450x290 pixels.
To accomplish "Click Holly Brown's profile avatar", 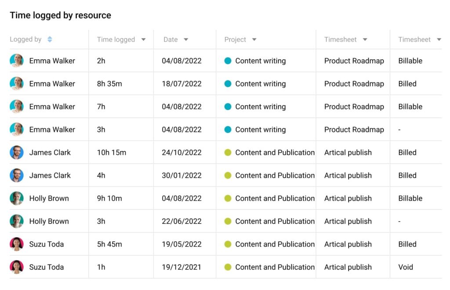I will click(x=17, y=198).
